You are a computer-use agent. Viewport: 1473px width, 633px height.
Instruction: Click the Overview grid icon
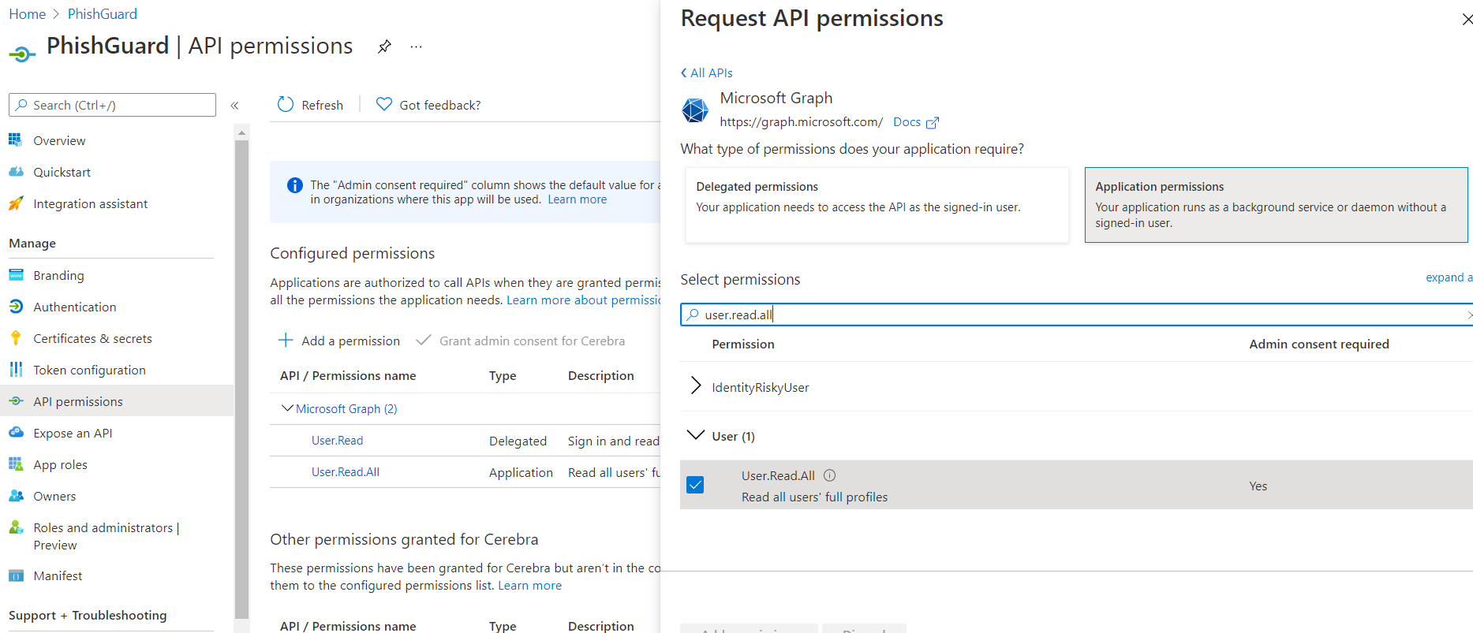pos(16,140)
